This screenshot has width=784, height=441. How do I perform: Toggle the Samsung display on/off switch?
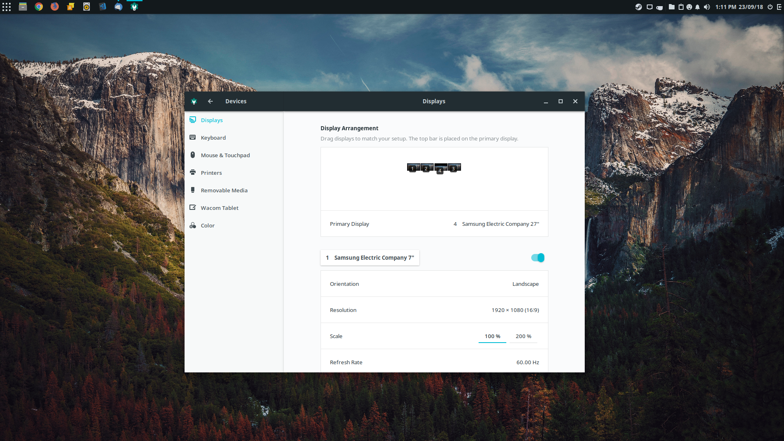[538, 258]
